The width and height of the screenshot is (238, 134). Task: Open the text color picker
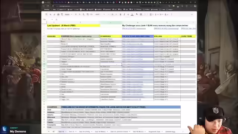132,15
